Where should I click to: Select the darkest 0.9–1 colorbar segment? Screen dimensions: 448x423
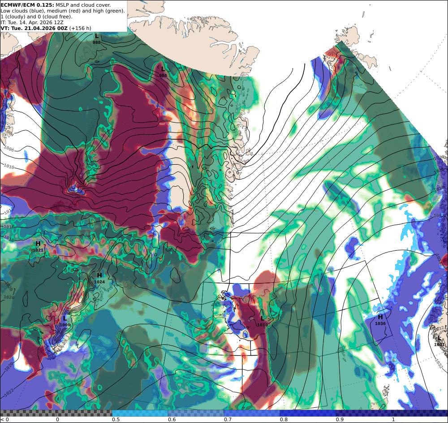[x=364, y=413]
